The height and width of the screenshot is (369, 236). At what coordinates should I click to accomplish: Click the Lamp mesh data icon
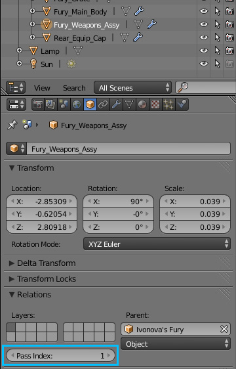(x=78, y=51)
